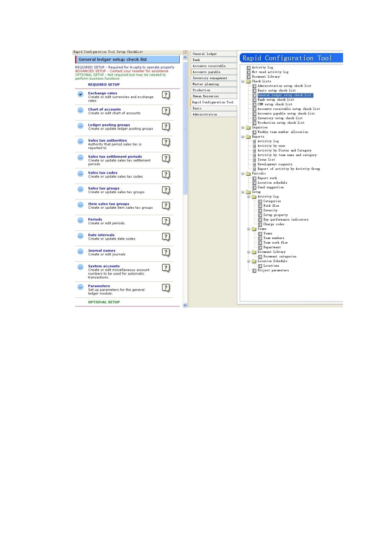Open the Sales tax settlement periods link

click(115, 156)
